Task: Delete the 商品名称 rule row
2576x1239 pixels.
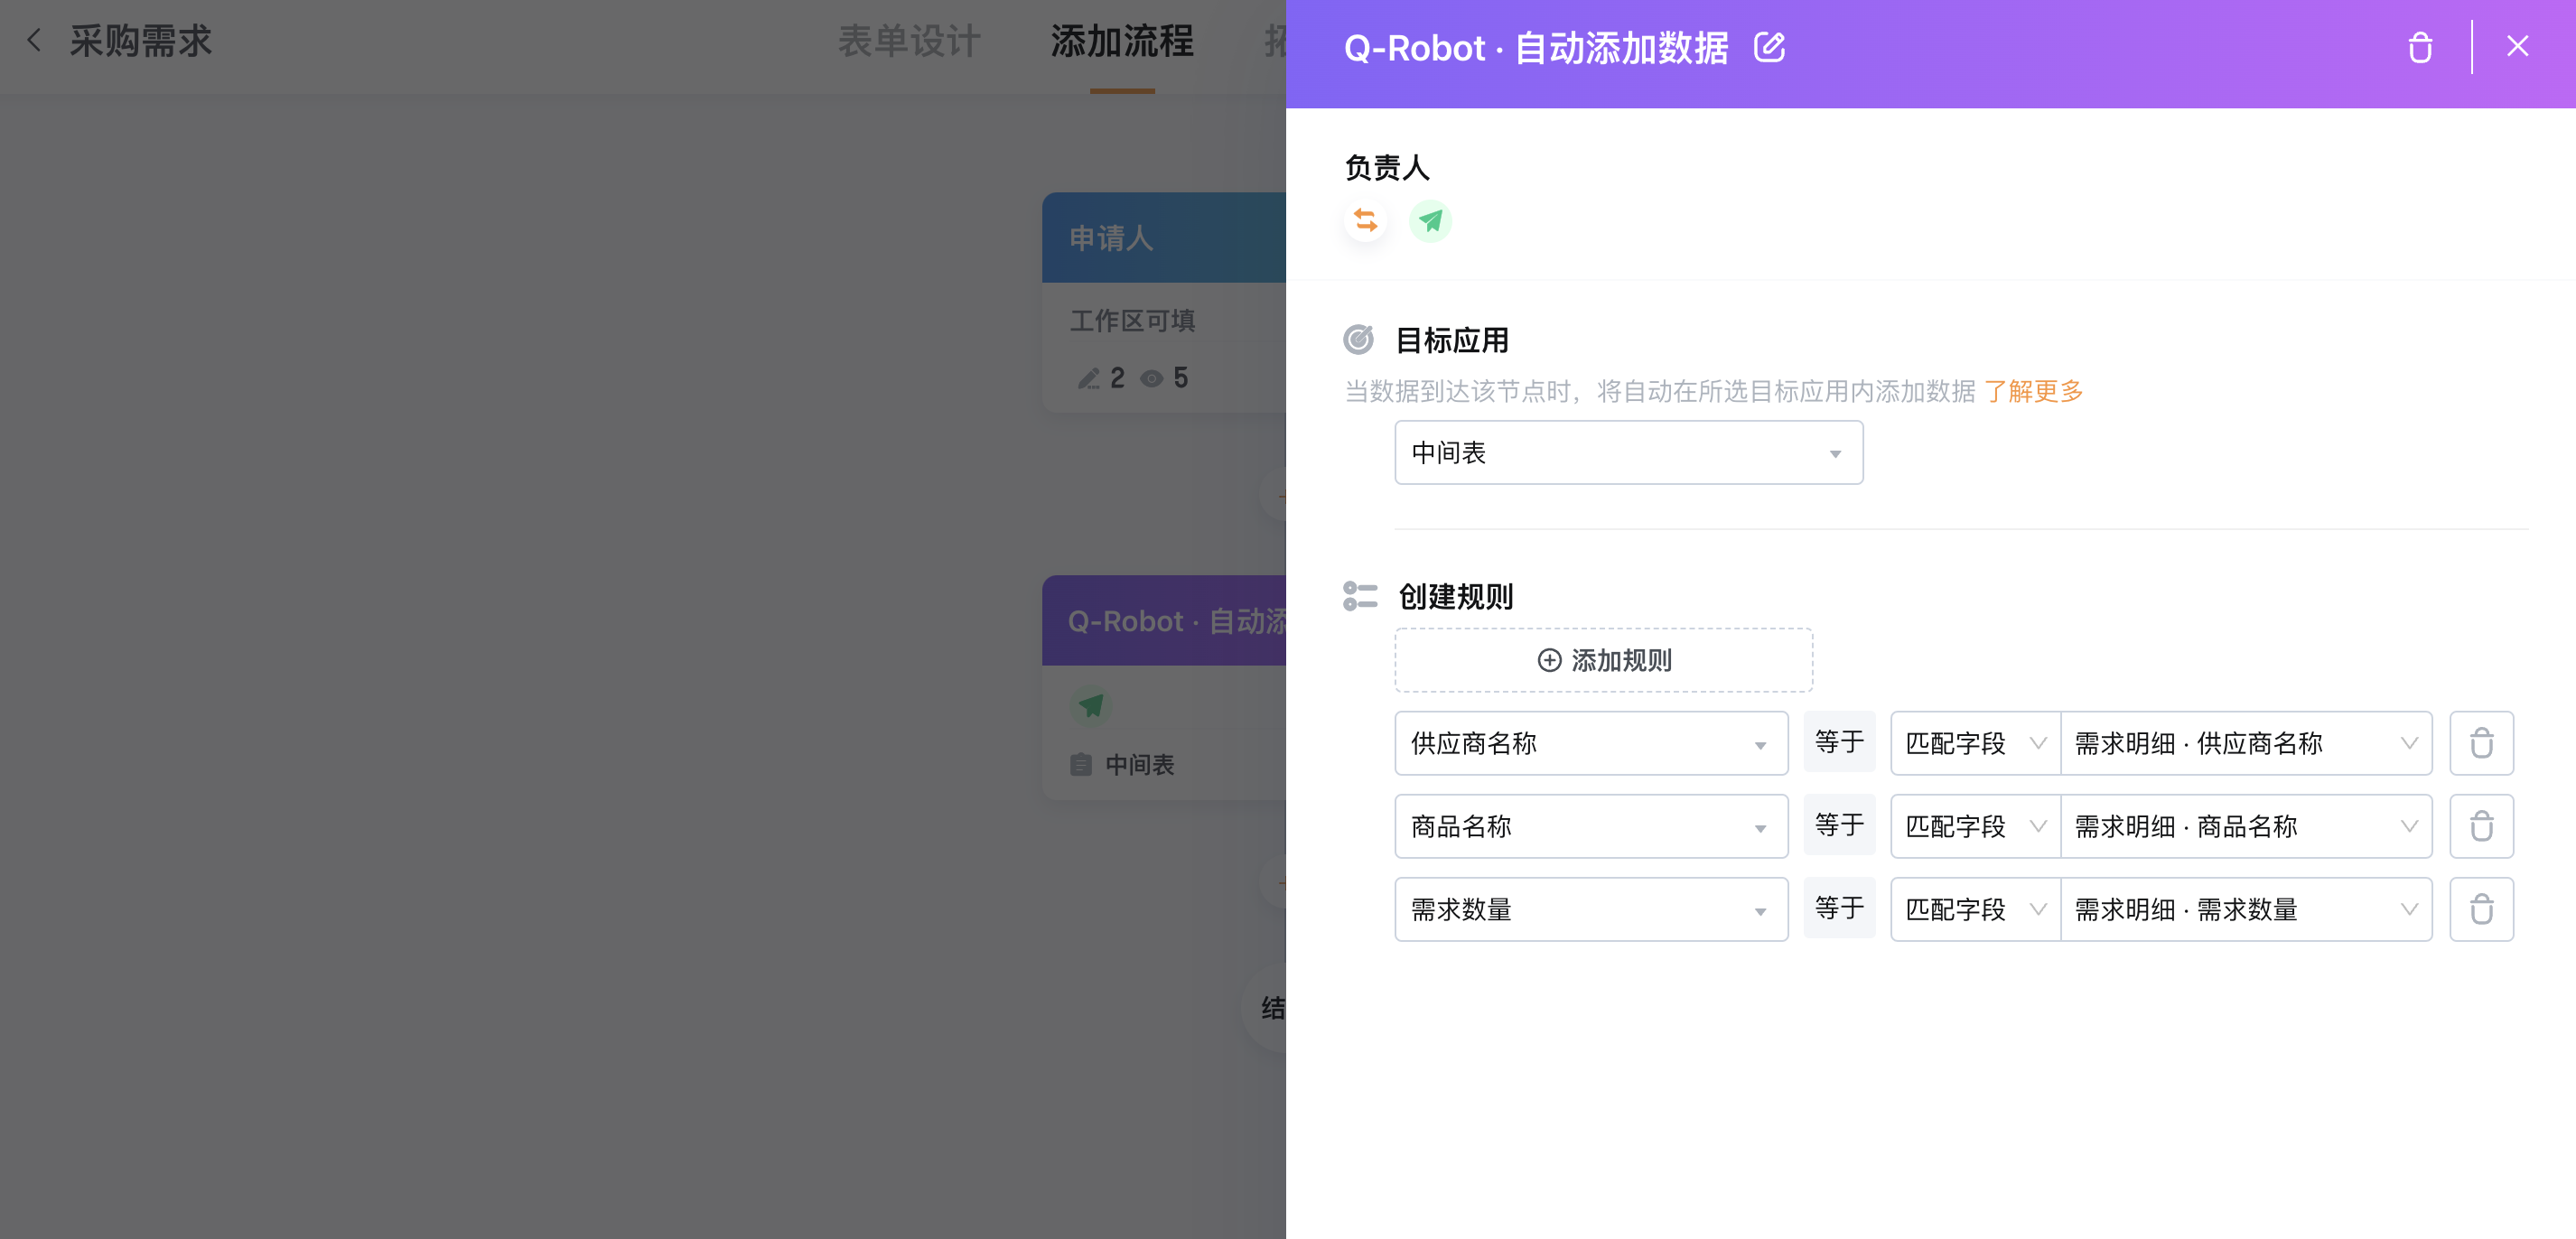Action: (x=2481, y=826)
